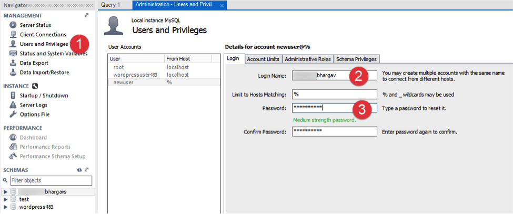
Task: Expand the test schema
Action: [6, 200]
